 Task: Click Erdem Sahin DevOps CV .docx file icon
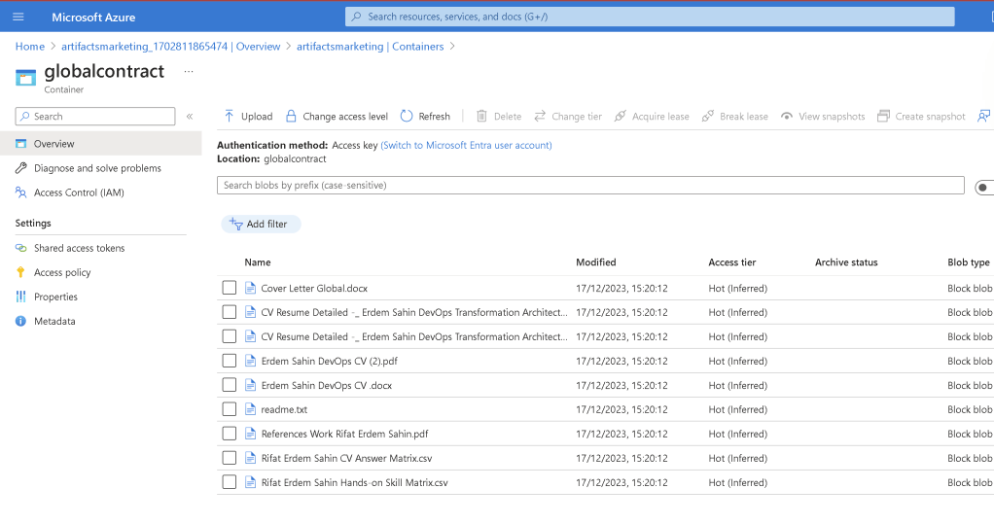250,385
